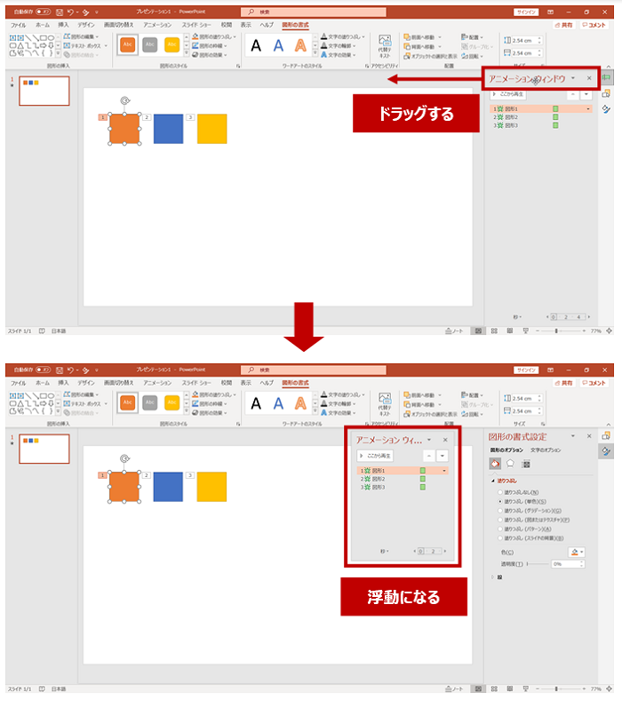Open dropdown arrow on 図形1 in floating pane

pos(444,470)
